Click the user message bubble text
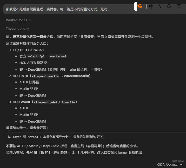 (x=57, y=9)
